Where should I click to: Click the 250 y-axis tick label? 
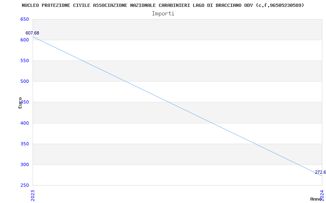(x=24, y=185)
